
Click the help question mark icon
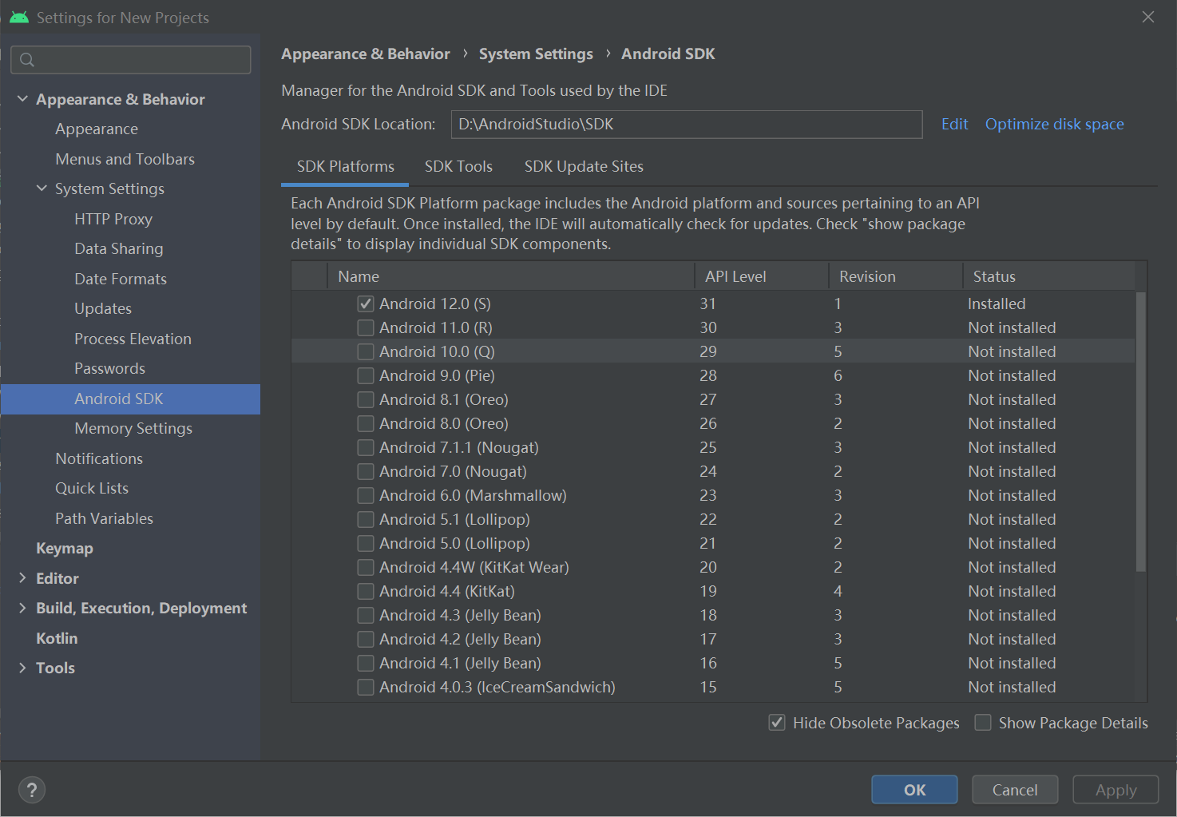[31, 790]
